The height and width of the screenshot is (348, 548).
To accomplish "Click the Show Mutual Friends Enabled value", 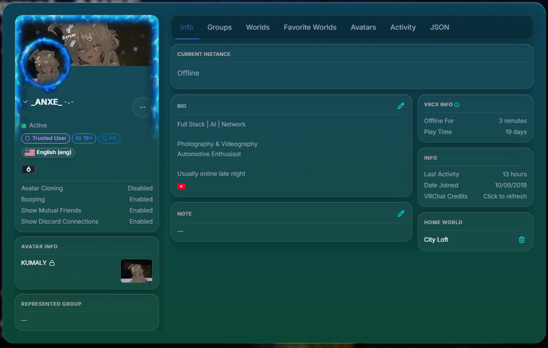I will pos(141,211).
